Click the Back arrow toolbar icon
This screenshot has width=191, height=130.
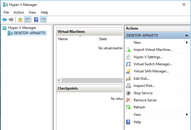4,20
